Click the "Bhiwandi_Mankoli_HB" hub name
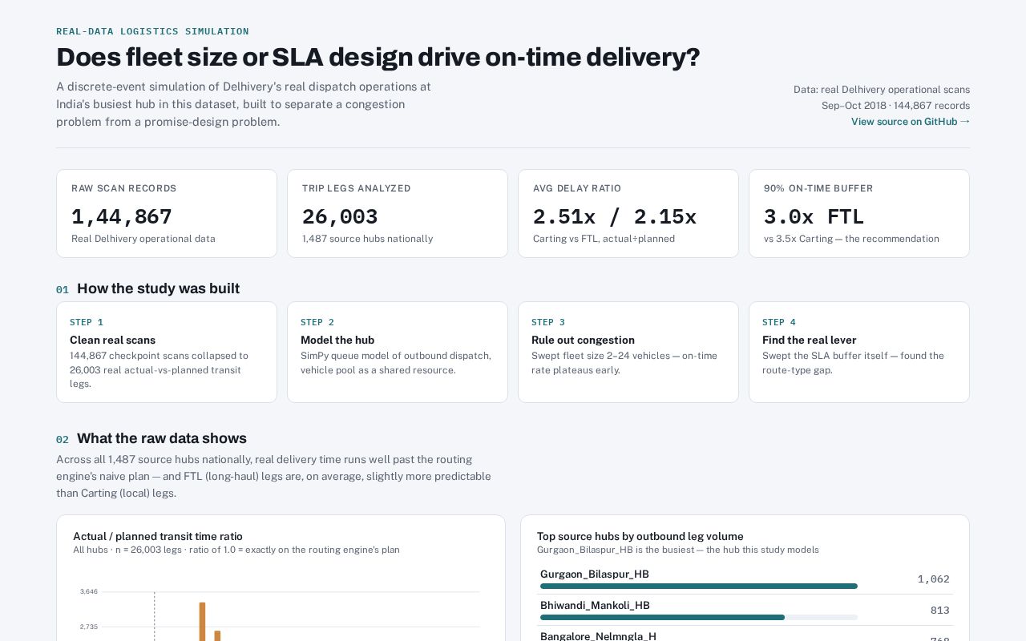 pos(595,606)
